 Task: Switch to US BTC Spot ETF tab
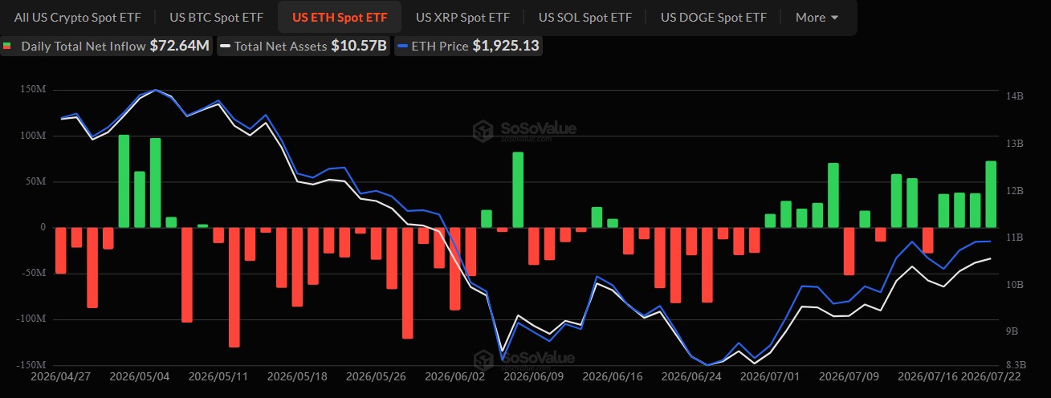point(215,17)
